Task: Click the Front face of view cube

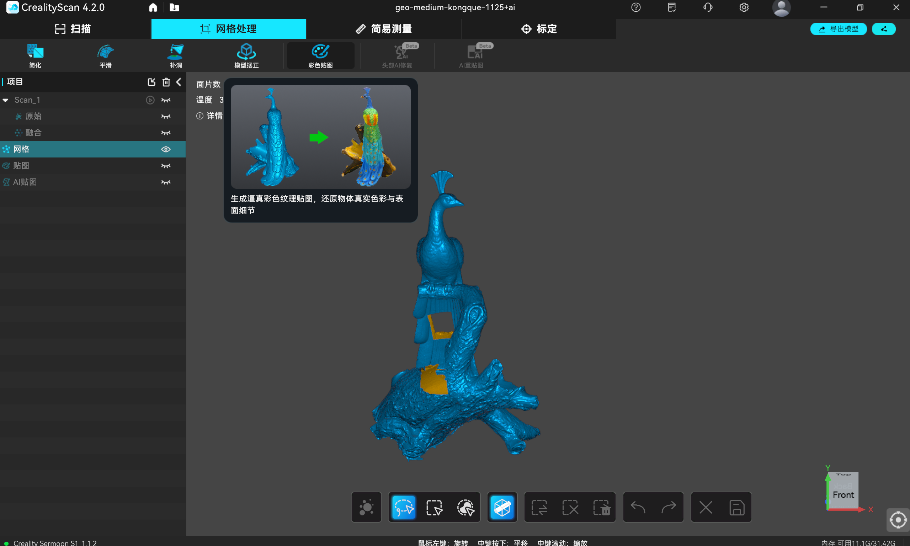Action: coord(843,495)
